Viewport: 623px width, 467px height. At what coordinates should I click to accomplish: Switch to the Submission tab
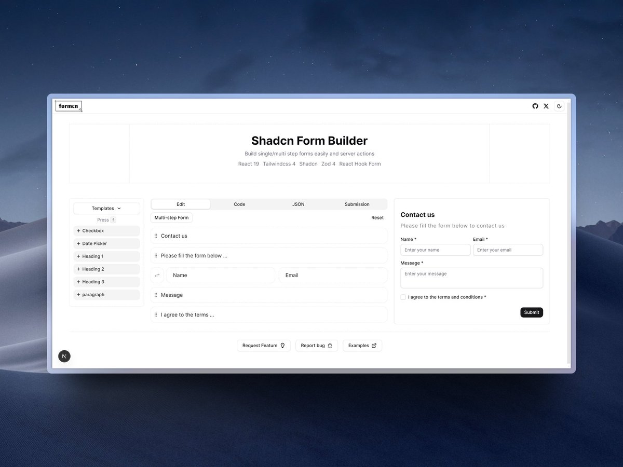pos(357,204)
